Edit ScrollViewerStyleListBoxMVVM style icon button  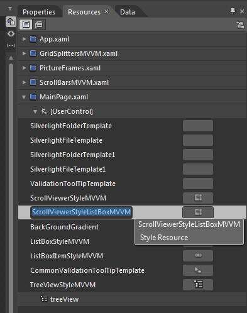click(198, 212)
